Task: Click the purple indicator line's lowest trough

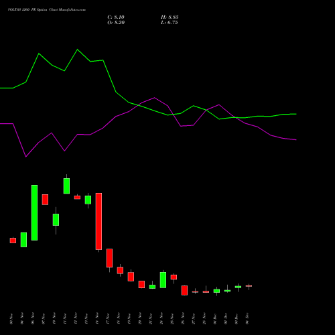Action: (26, 157)
